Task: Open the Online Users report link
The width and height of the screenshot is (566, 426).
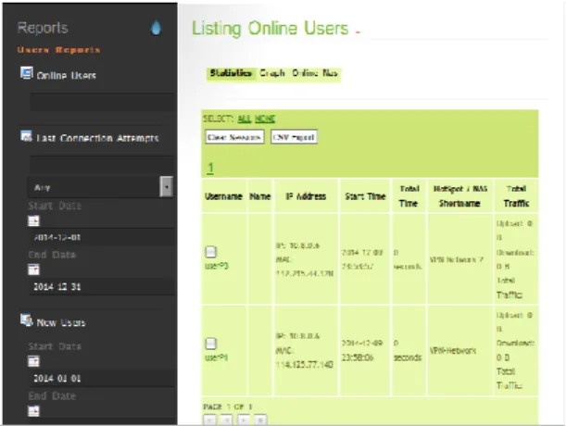Action: pos(66,75)
